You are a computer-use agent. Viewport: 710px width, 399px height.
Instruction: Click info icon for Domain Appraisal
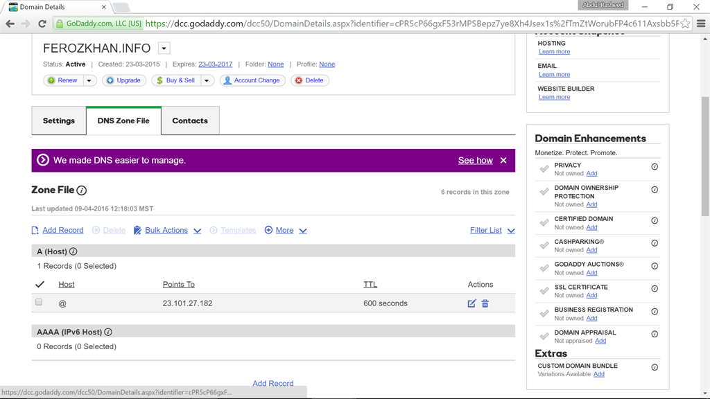[x=655, y=334]
